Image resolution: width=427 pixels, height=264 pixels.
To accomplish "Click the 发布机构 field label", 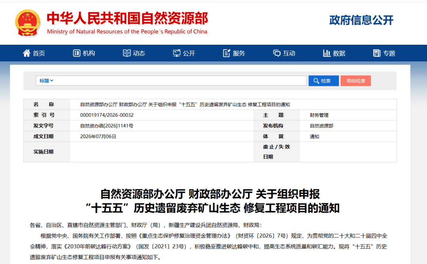I will (x=273, y=126).
